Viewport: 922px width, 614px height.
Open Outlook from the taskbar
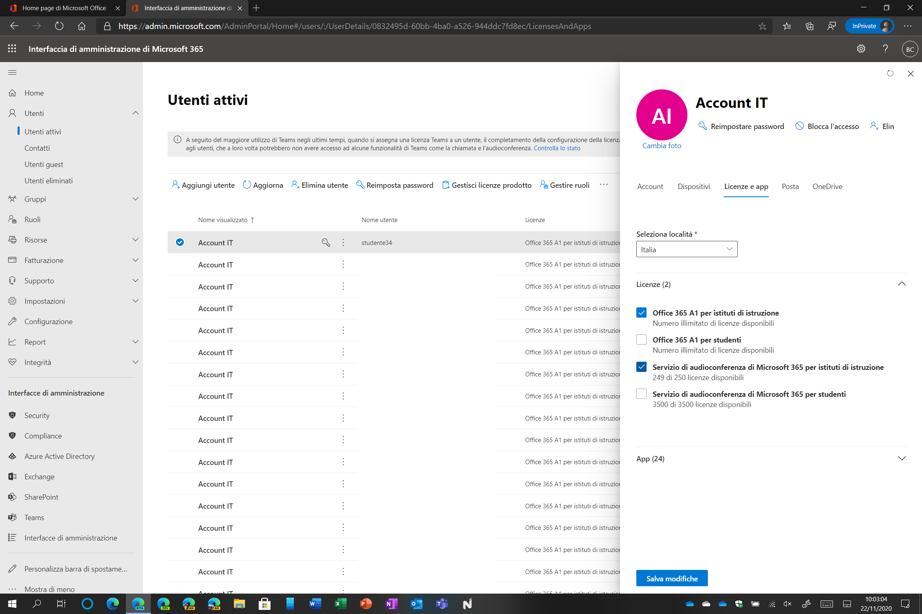point(416,603)
